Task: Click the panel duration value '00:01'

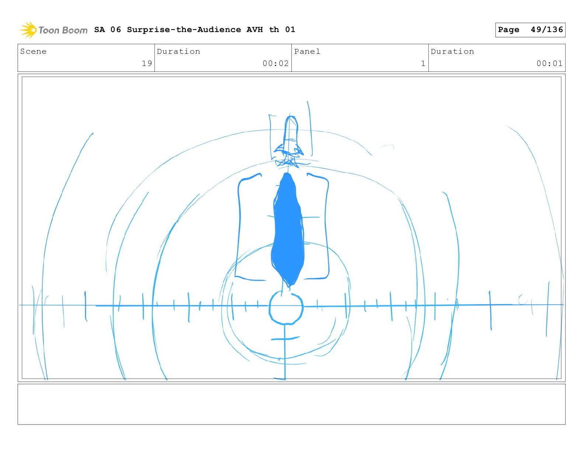Action: tap(549, 63)
